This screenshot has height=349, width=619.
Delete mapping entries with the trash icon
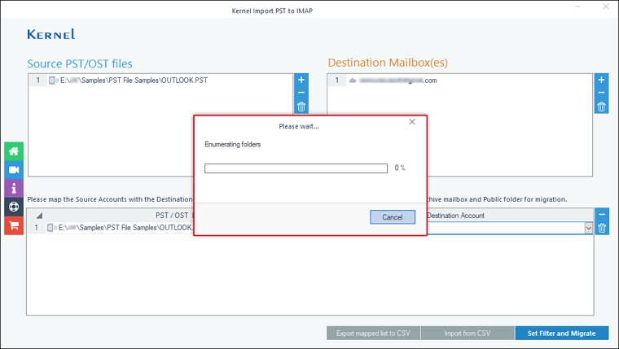pos(602,228)
